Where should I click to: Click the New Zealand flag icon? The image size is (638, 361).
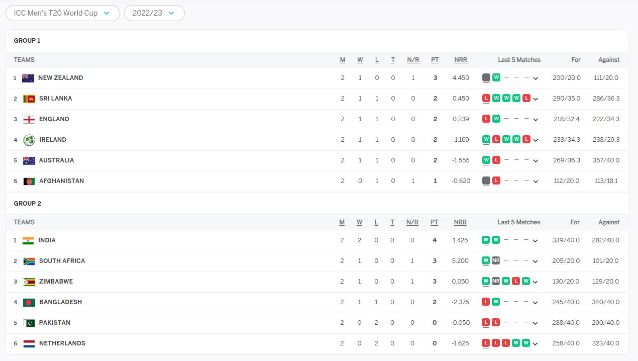28,78
